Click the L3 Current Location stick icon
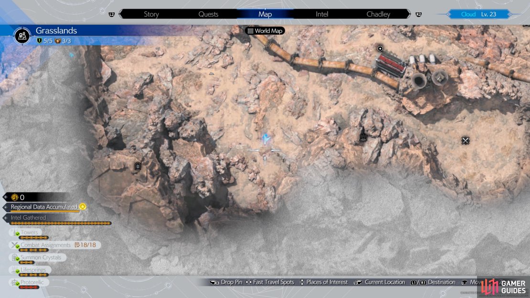530x298 pixels. 358,282
